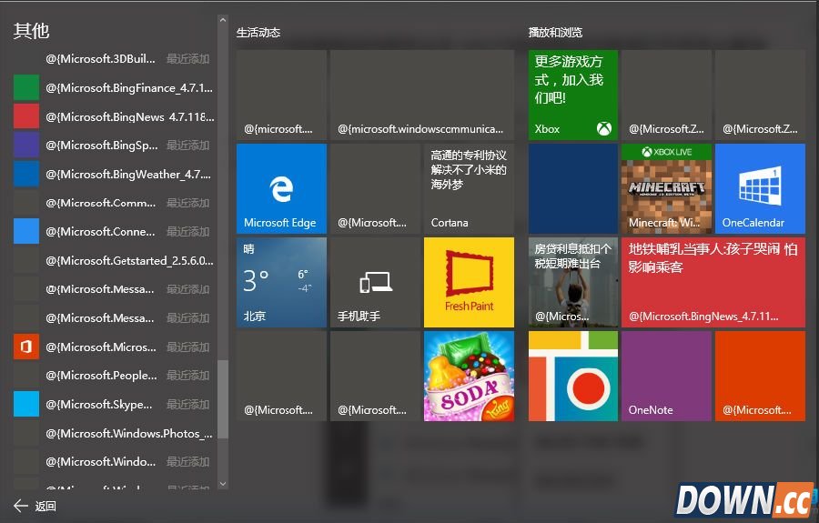Open @{Microsoft... tile next to Edge
The image size is (819, 523).
(376, 188)
